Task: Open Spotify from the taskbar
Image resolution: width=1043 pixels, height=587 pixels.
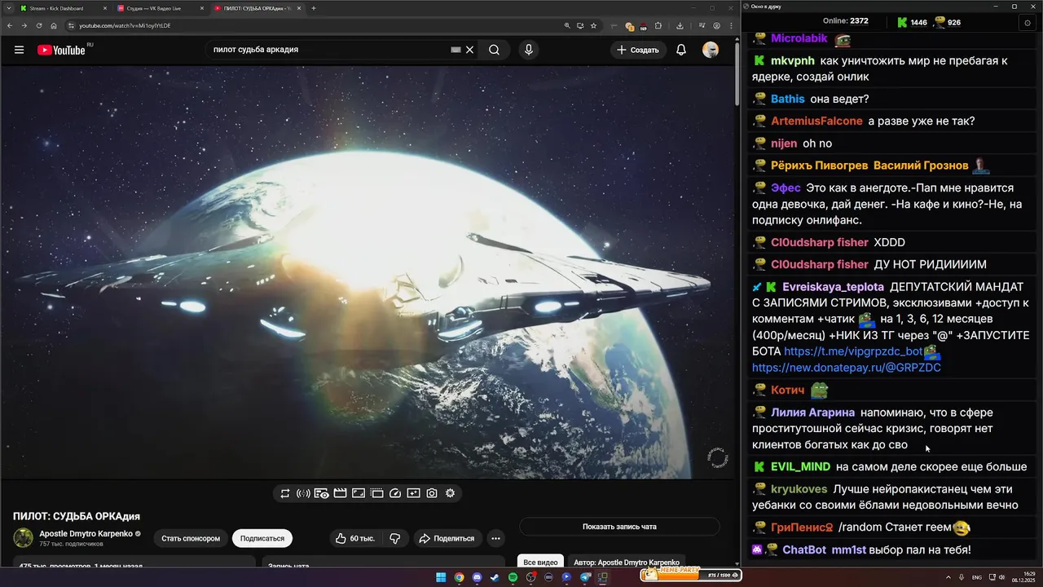Action: (513, 577)
